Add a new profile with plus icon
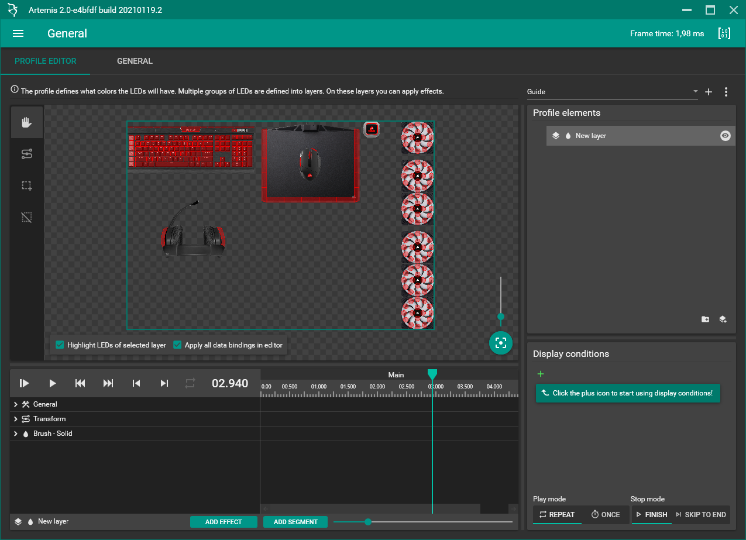Viewport: 746px width, 540px height. pyautogui.click(x=709, y=92)
